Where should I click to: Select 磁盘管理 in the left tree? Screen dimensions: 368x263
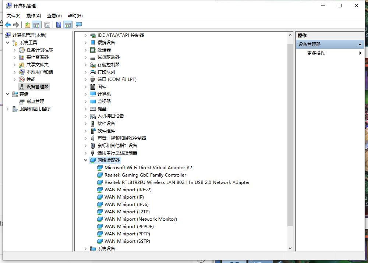(x=35, y=102)
